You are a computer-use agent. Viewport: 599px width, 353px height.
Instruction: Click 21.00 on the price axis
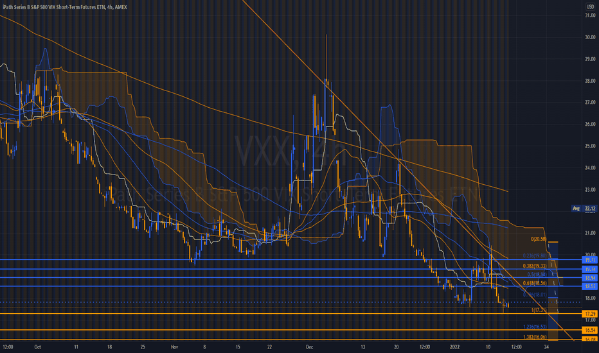590,233
